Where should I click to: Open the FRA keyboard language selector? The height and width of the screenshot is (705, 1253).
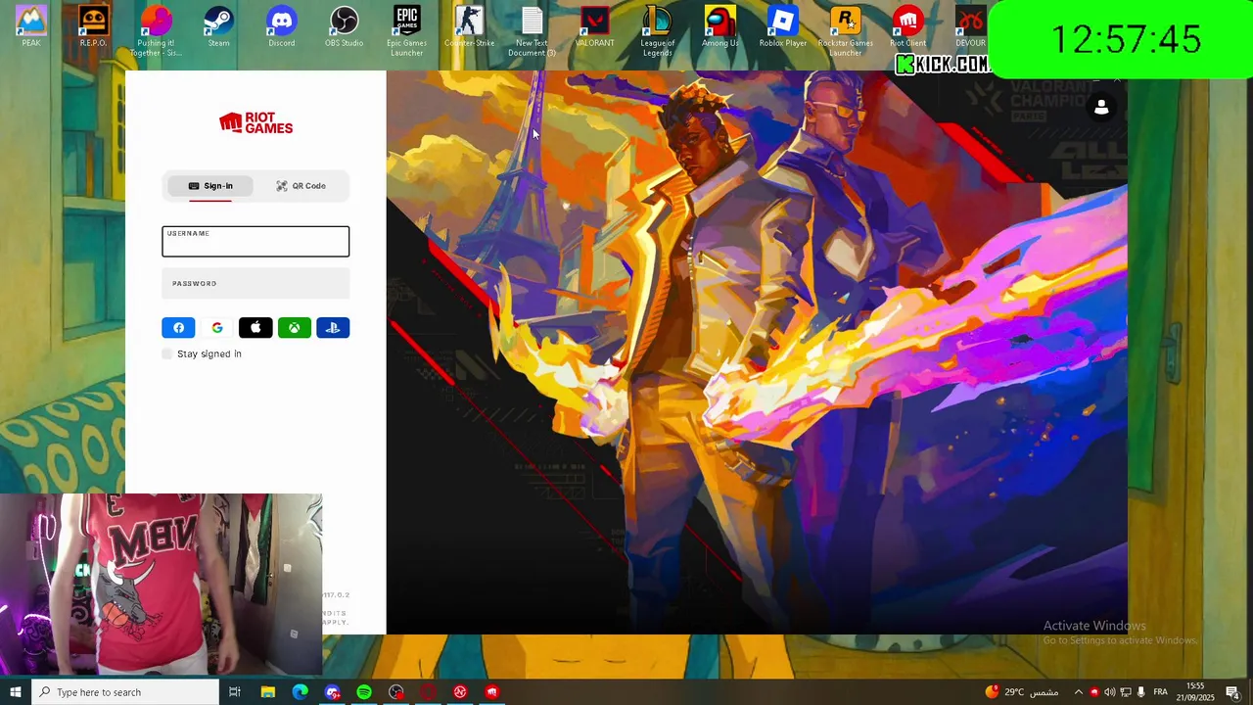pyautogui.click(x=1160, y=692)
